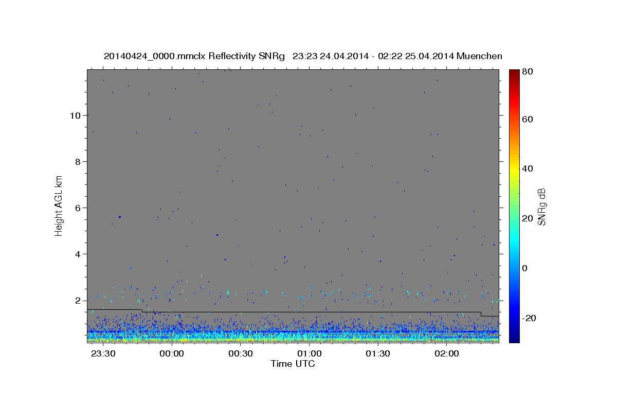Click the 01:30 time tick label

point(378,354)
